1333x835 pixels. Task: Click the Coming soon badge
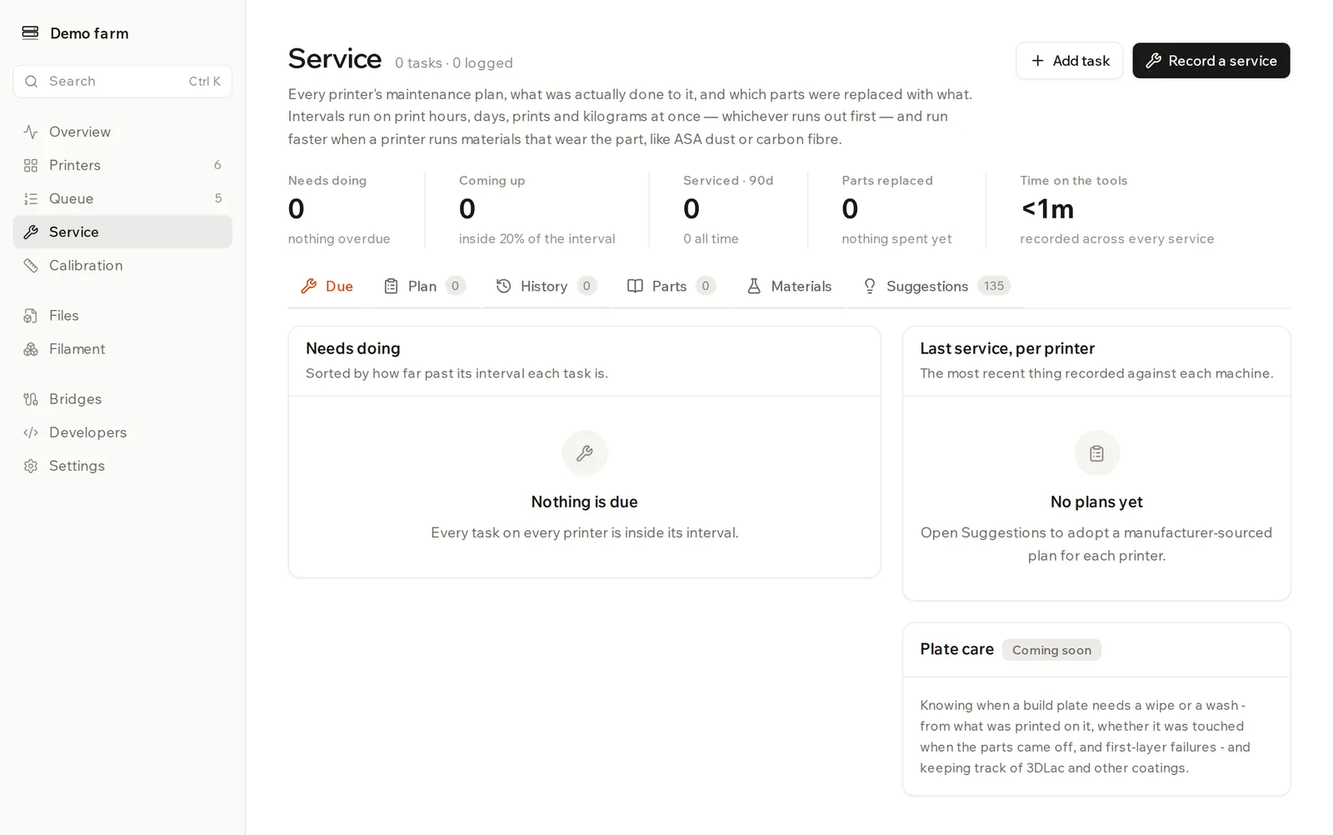point(1051,650)
